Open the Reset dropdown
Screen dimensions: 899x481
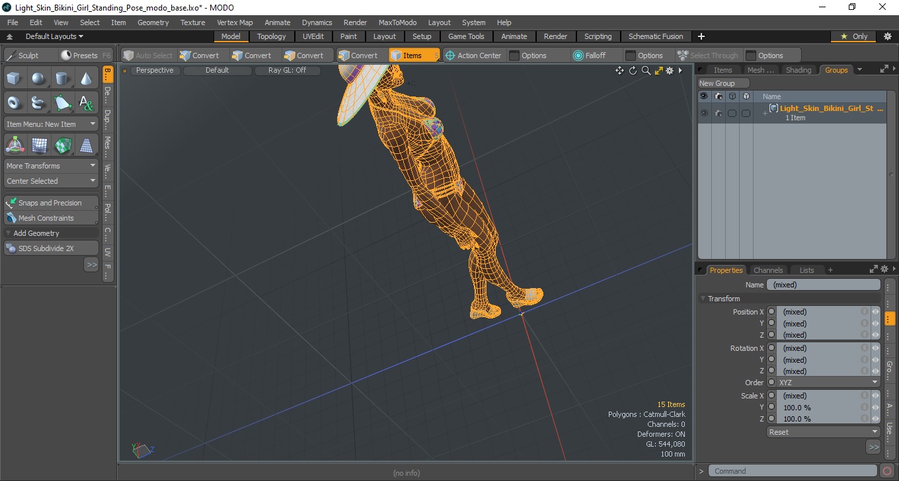click(824, 432)
